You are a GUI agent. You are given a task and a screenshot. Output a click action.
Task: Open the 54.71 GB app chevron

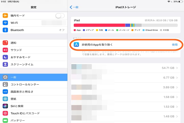pos(177,68)
